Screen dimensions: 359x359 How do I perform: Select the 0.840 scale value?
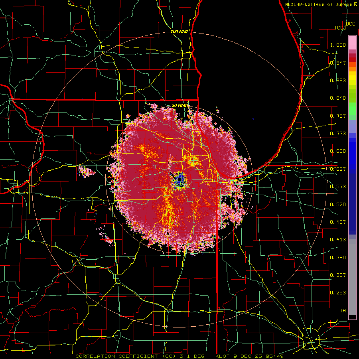click(338, 98)
